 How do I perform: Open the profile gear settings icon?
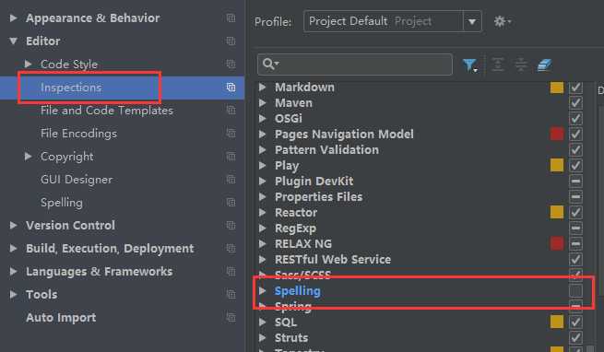pyautogui.click(x=503, y=21)
